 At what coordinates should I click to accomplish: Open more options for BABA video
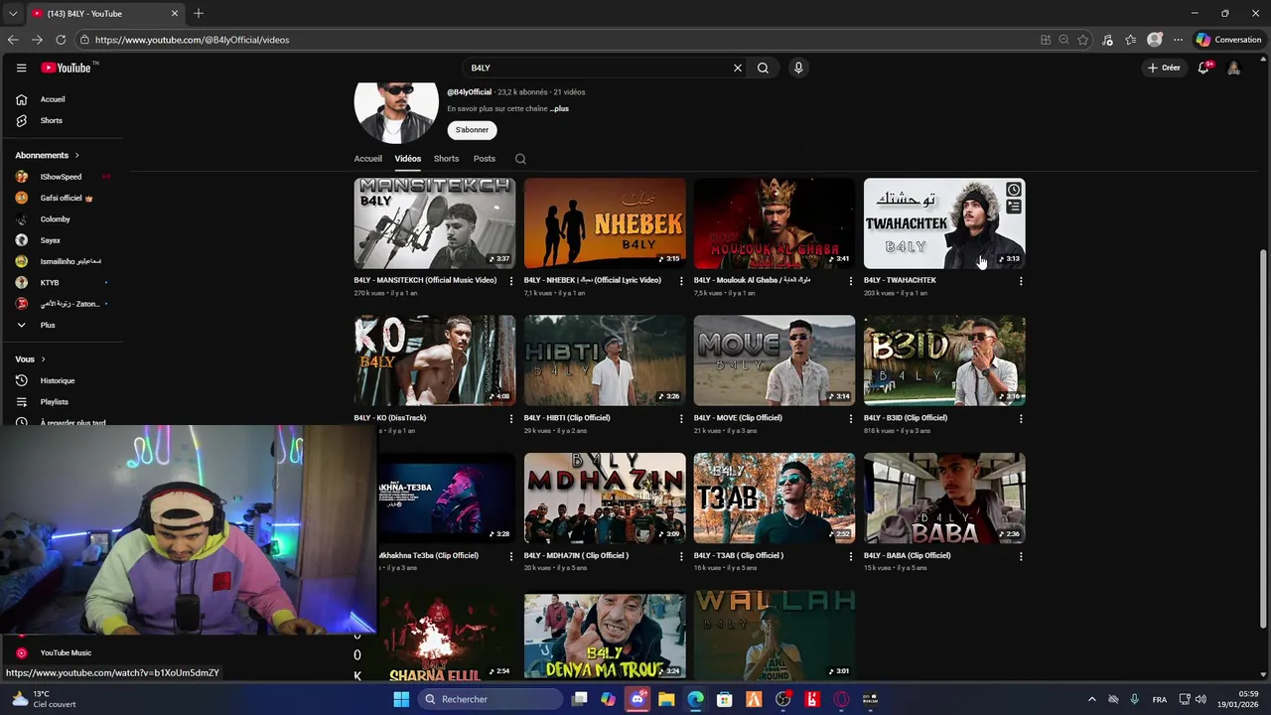tap(1021, 556)
